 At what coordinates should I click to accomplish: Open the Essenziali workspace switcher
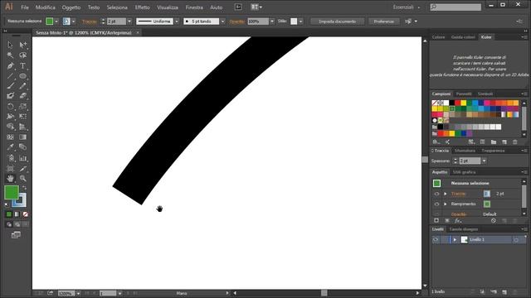(x=407, y=7)
